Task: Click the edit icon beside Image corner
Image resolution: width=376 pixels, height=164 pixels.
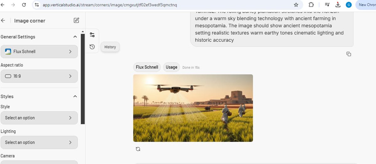Action: coord(76,20)
